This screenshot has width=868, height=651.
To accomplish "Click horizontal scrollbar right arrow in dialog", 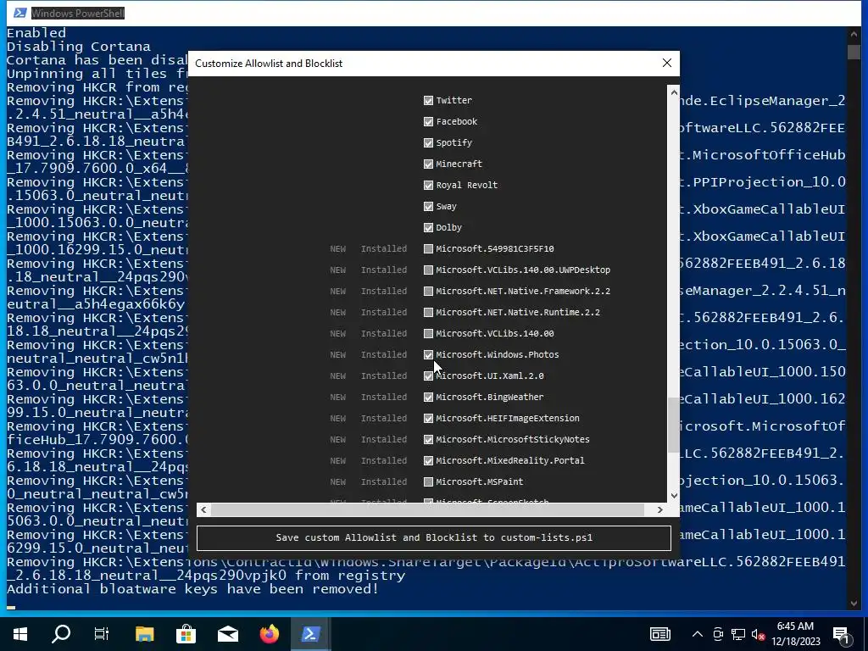I will 659,509.
